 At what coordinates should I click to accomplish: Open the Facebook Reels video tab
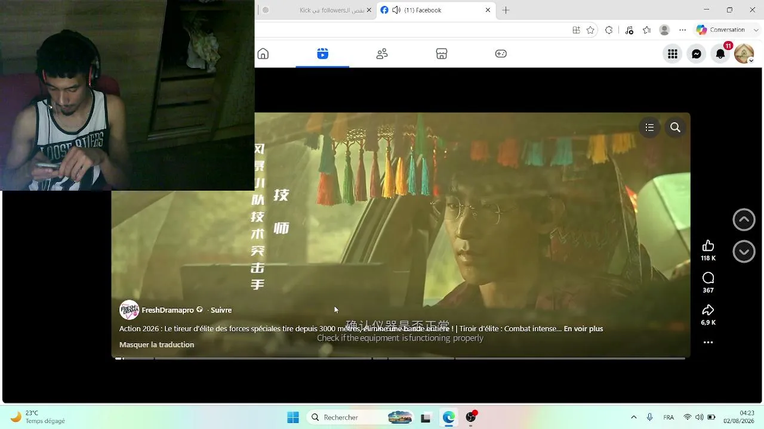point(322,54)
